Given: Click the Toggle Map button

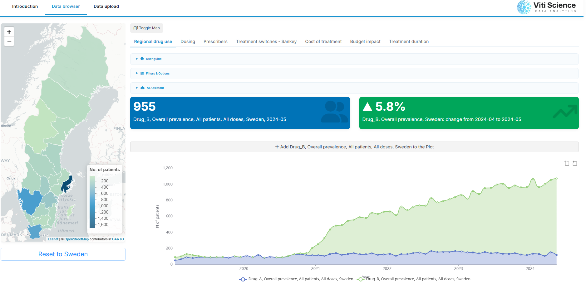Looking at the screenshot, I should tap(147, 28).
